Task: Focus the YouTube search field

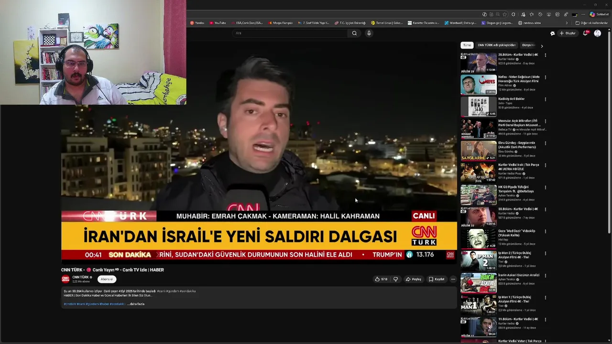Action: coord(290,33)
